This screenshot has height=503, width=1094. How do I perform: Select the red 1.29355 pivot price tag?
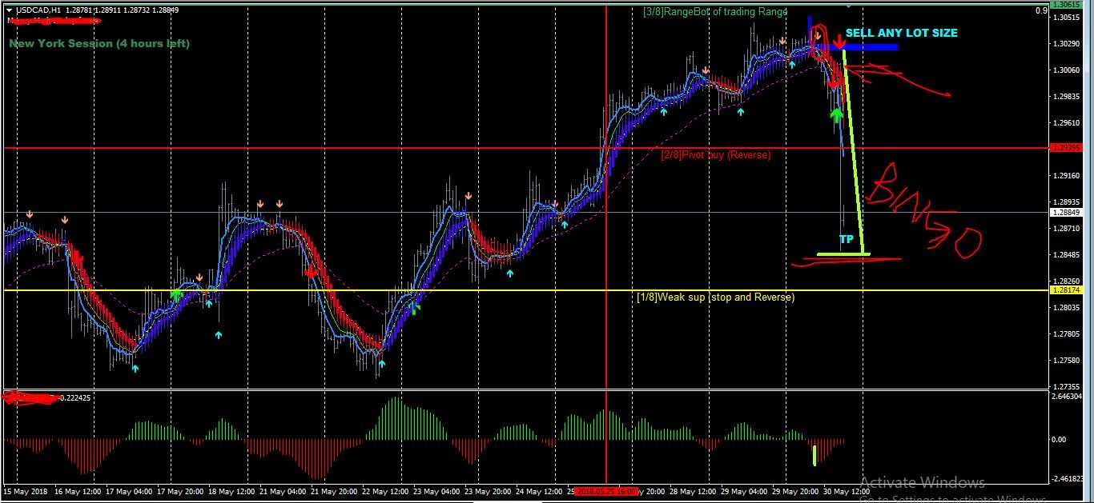click(1067, 148)
